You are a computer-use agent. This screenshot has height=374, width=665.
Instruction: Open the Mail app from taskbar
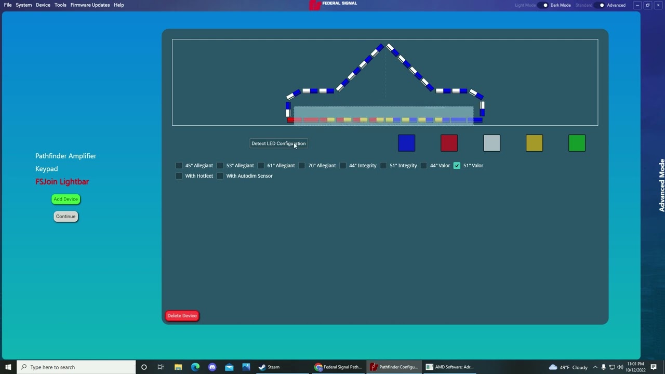229,367
